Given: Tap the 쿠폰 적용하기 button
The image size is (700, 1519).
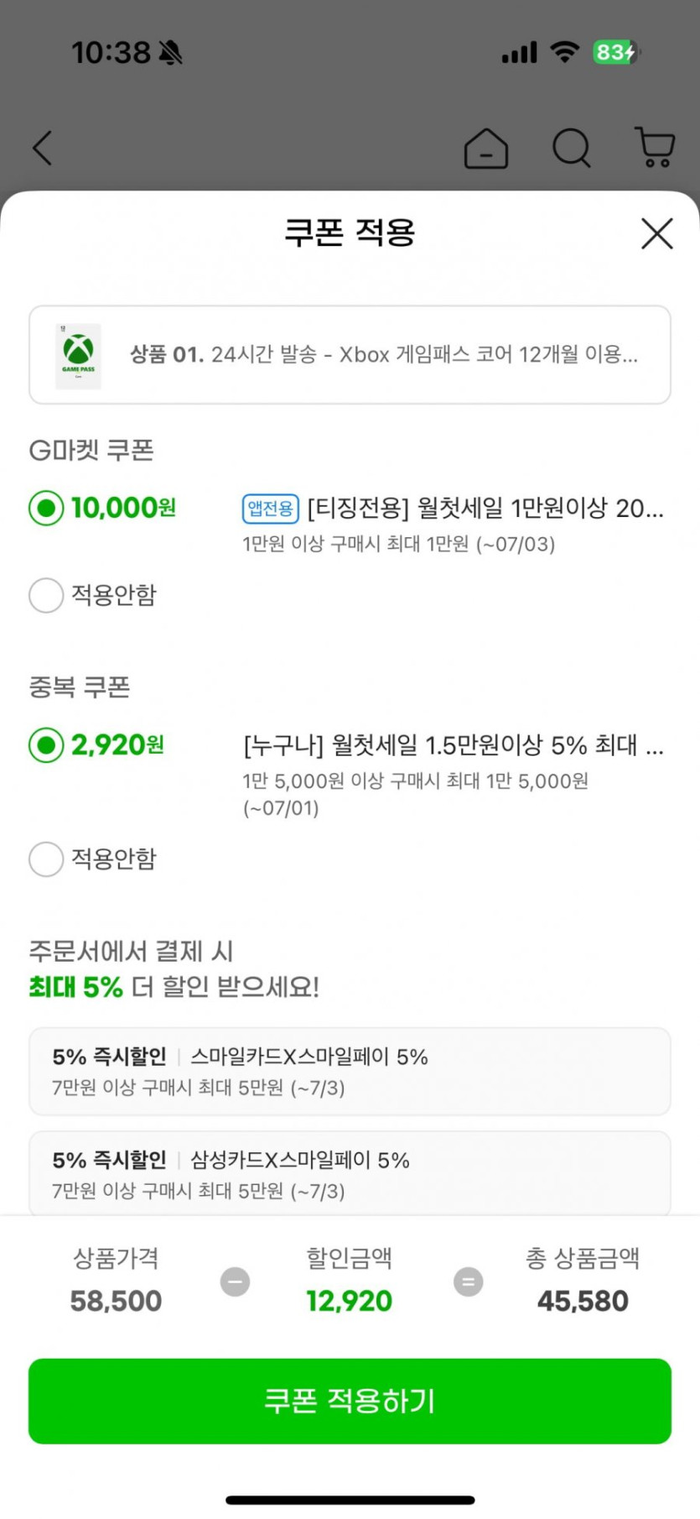Looking at the screenshot, I should point(350,1401).
